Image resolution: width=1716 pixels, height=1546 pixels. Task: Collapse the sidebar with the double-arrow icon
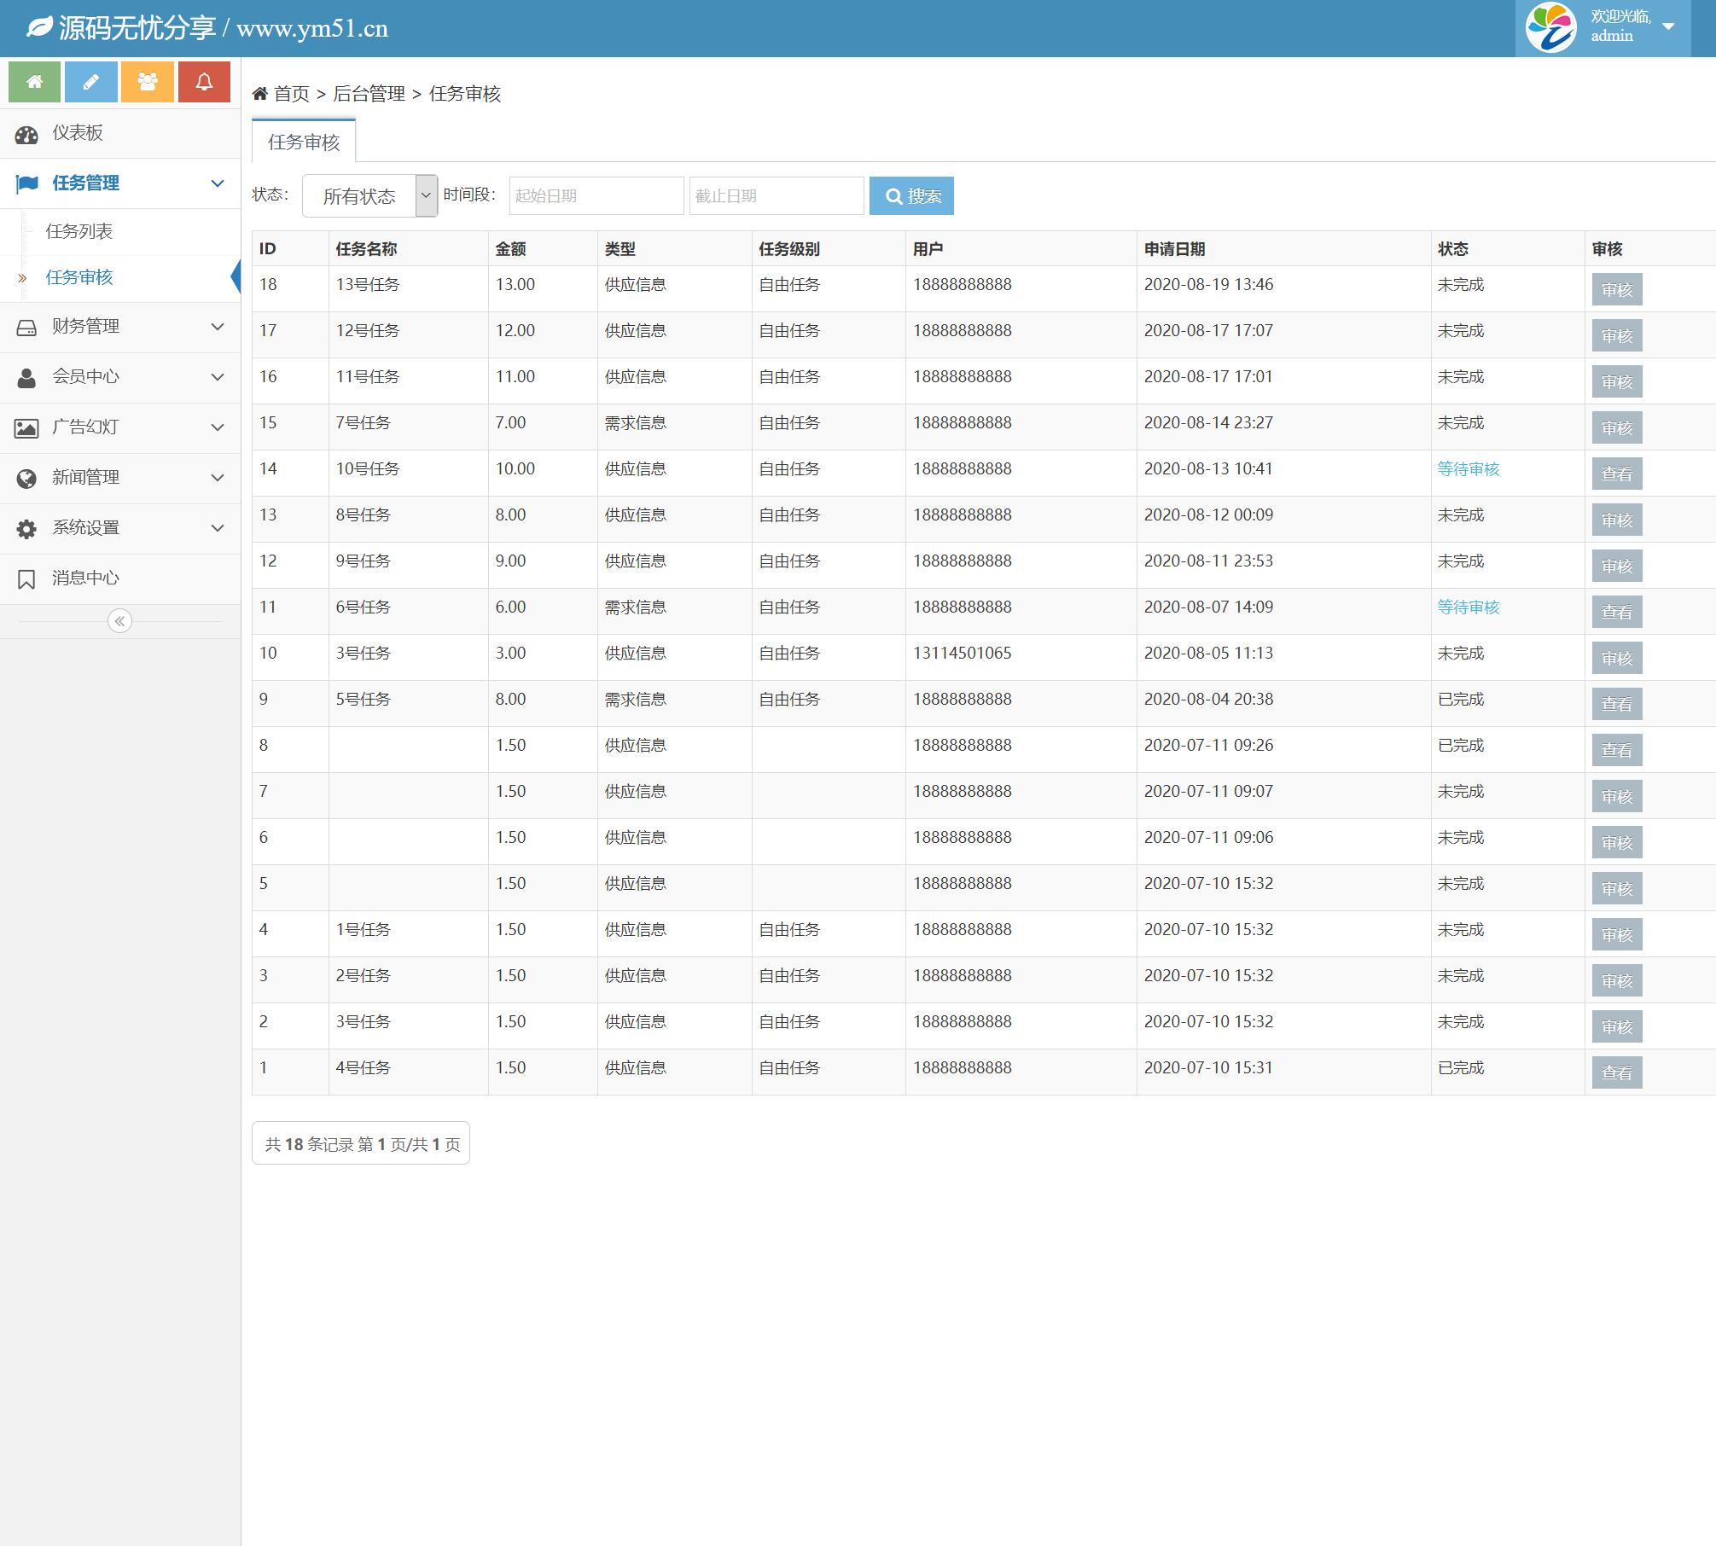pos(119,621)
